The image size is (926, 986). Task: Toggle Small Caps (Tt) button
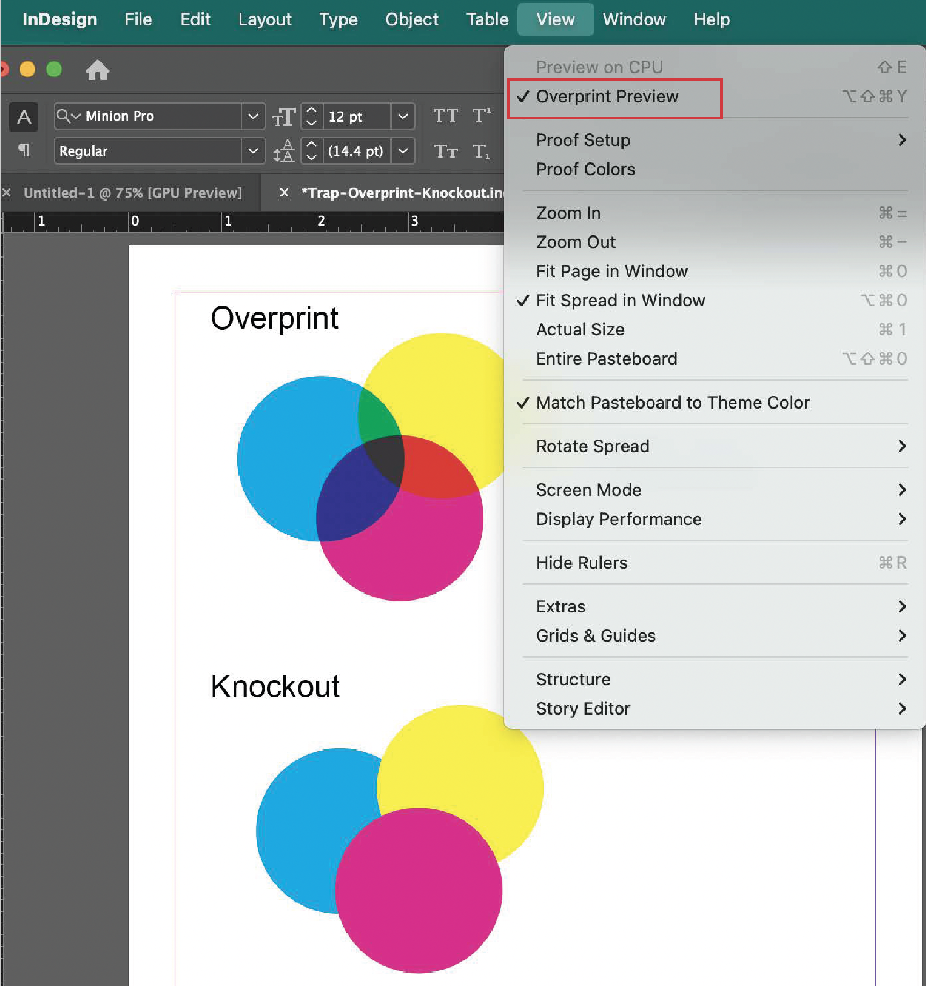point(445,151)
